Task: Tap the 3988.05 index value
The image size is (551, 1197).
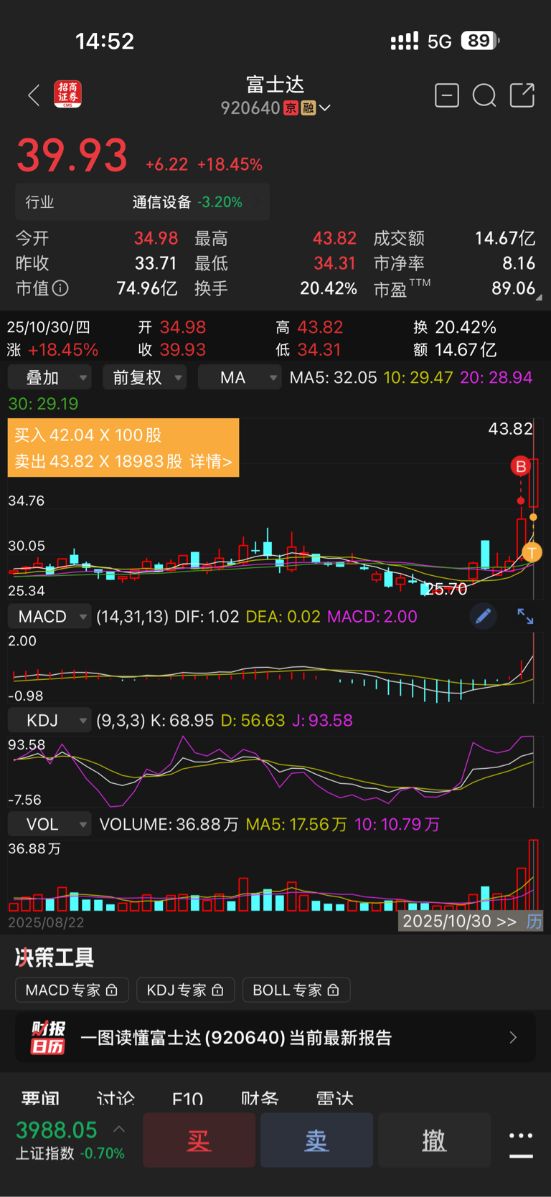Action: coord(57,1130)
